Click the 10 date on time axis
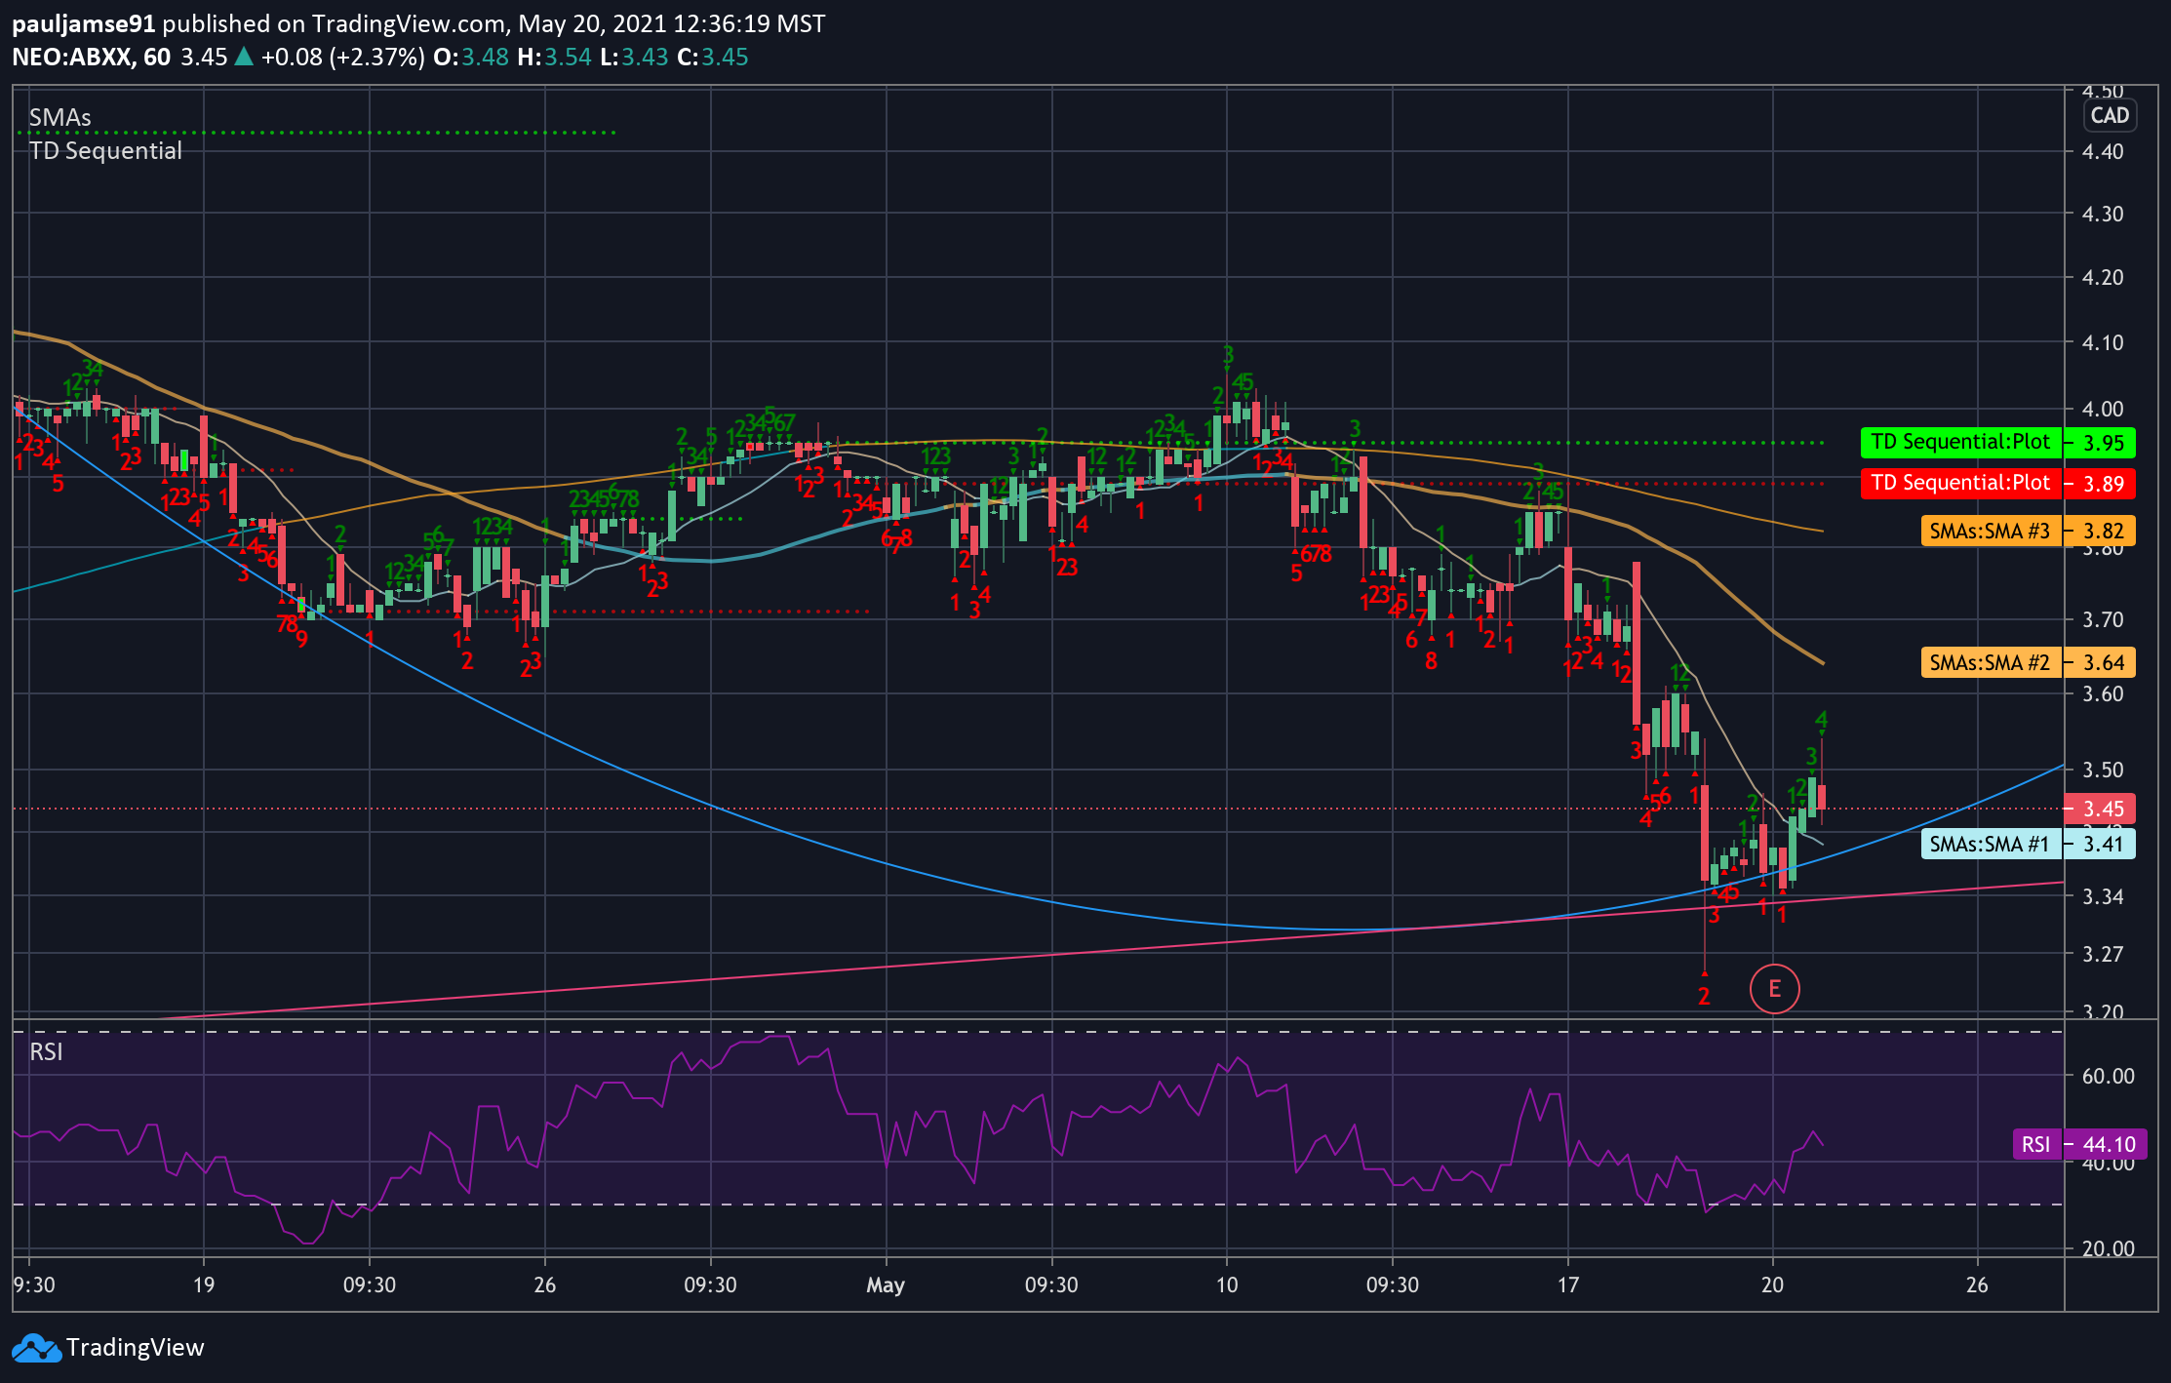This screenshot has height=1383, width=2171. pos(1227,1284)
